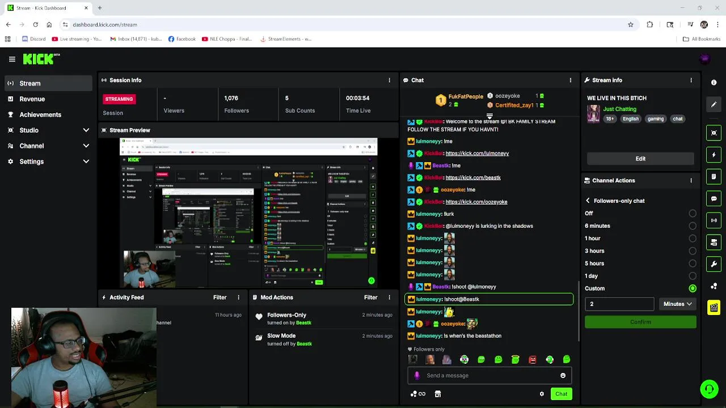Screen dimensions: 726x408
Task: Toggle the stream preview widget icon in the right toolbar
Action: [x=714, y=133]
